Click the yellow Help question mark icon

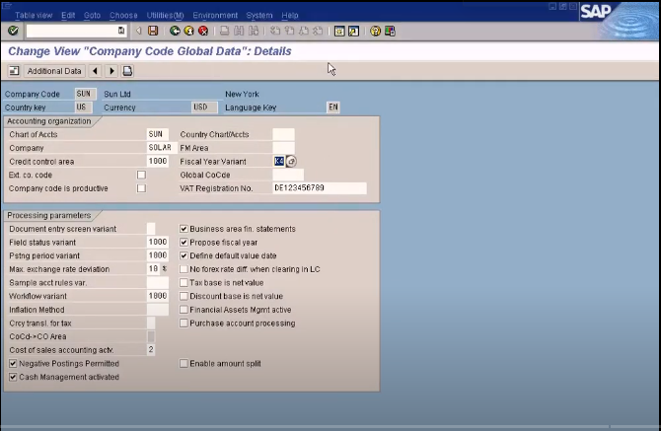coord(375,31)
